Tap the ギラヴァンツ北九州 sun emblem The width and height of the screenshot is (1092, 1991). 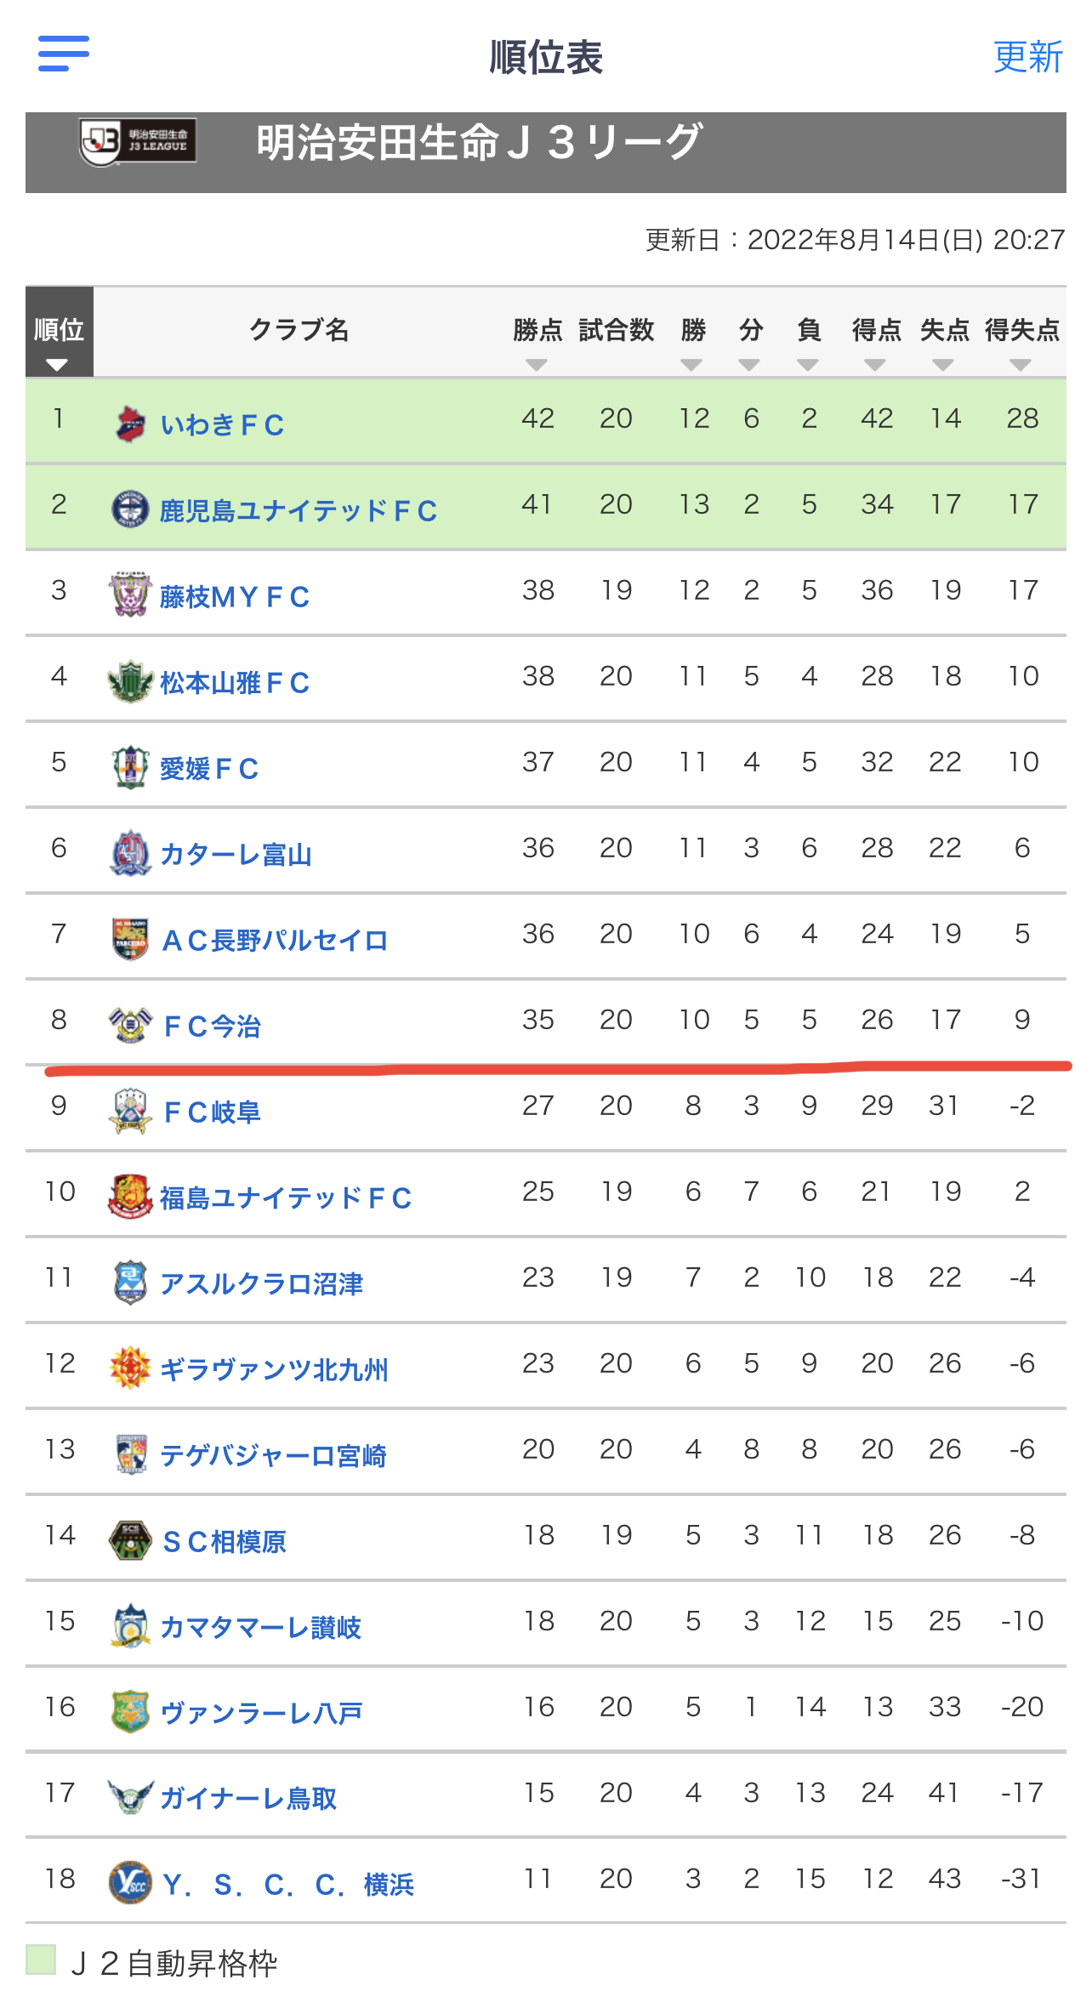[x=130, y=1368]
